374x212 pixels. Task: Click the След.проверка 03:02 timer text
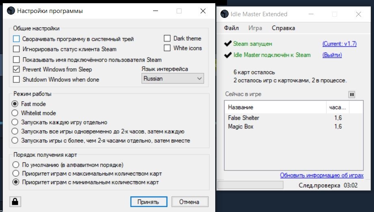328,185
